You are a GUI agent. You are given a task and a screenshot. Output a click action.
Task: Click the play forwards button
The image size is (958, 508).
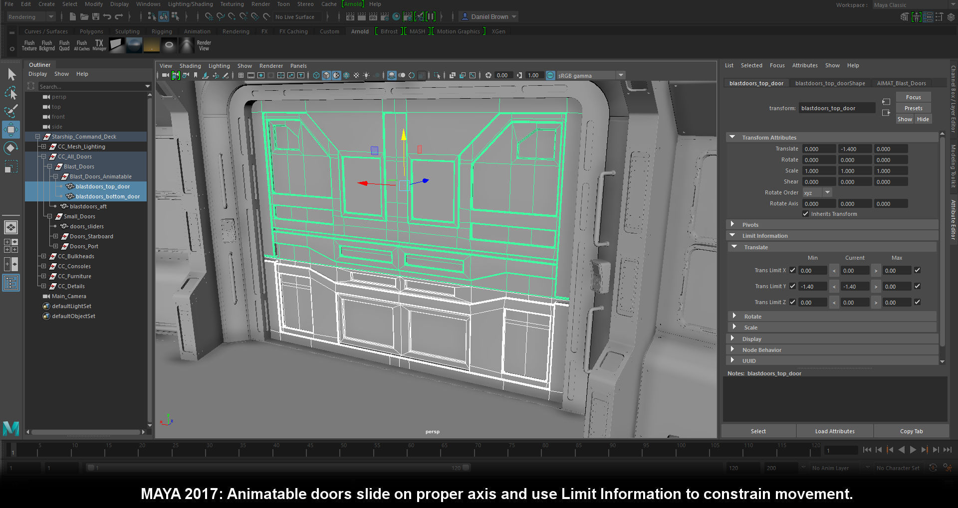[x=913, y=450]
